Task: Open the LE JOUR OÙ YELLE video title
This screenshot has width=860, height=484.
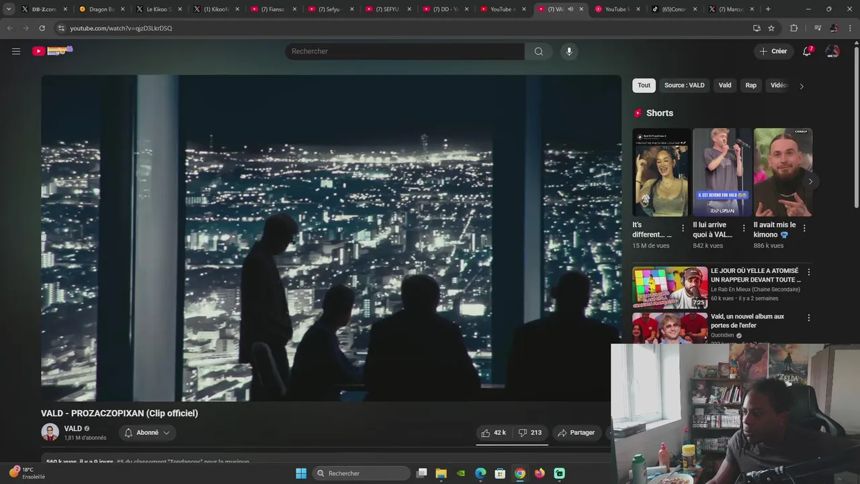Action: (x=756, y=275)
